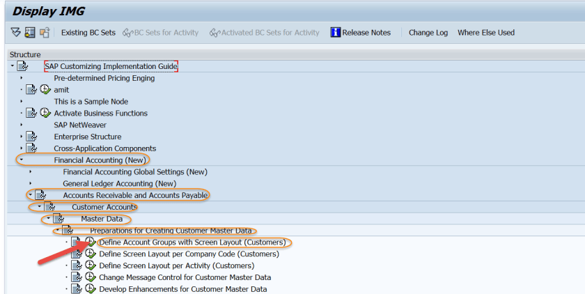
Task: Select Activate Business Functions row
Action: pyautogui.click(x=101, y=113)
